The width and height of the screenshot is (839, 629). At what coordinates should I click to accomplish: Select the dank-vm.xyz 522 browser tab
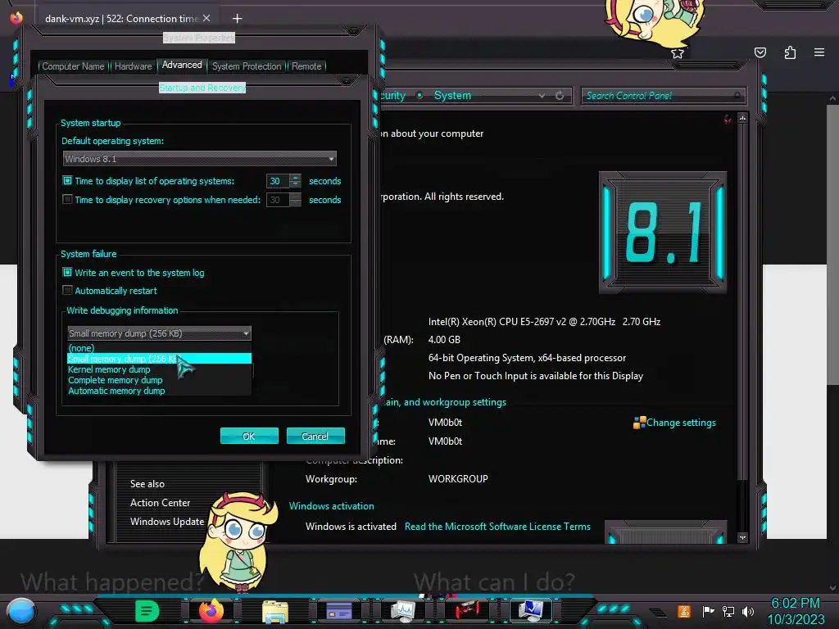[x=126, y=19]
